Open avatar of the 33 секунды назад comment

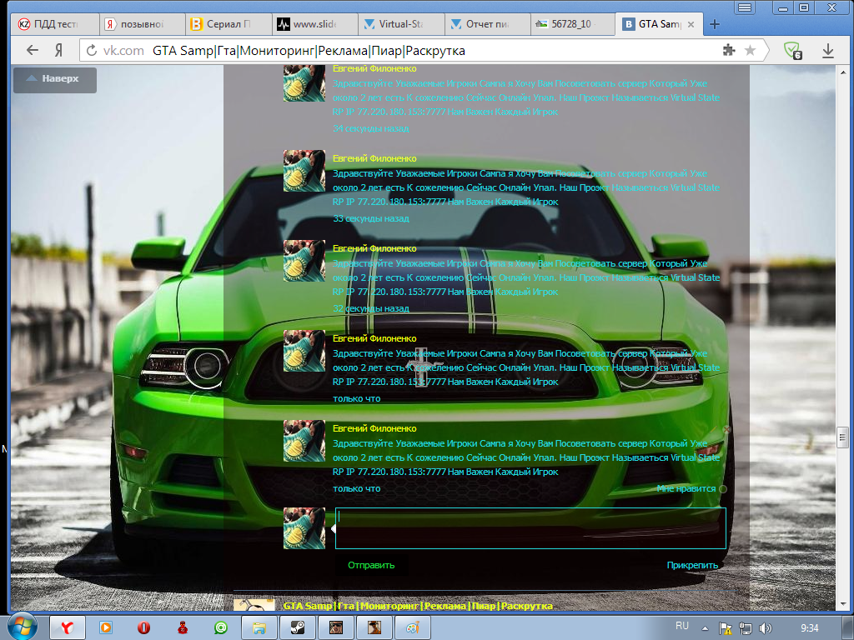click(304, 171)
